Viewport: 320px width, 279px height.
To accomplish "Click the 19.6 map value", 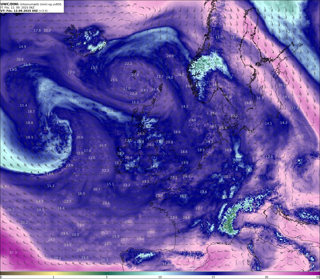I will (85, 258).
